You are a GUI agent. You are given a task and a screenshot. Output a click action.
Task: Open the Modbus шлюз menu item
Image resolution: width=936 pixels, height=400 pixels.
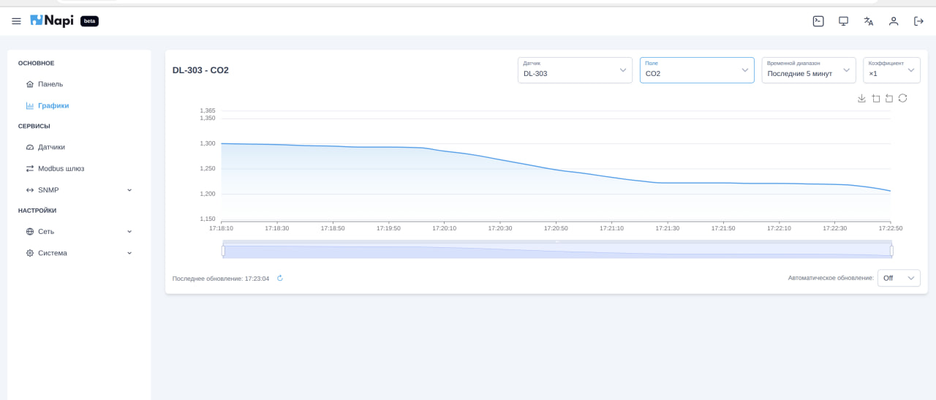tap(79, 168)
